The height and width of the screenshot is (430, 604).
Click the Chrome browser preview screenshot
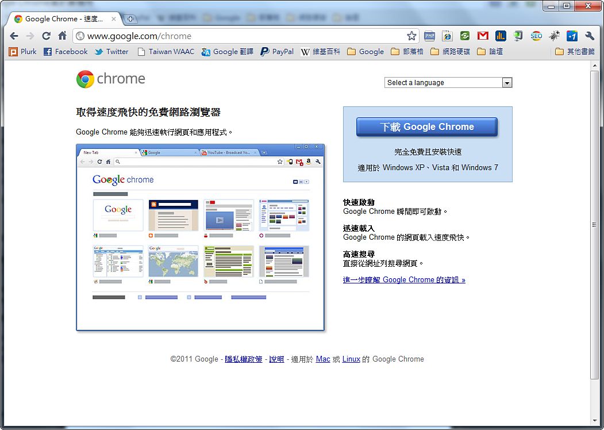[201, 237]
